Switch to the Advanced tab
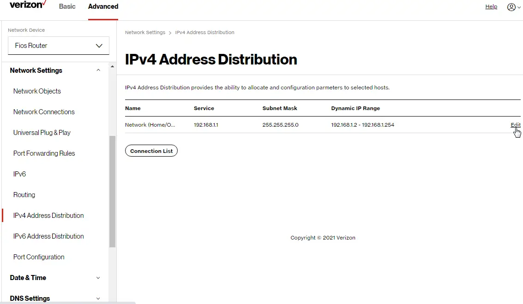Screen dimensions: 523x304 [102, 6]
